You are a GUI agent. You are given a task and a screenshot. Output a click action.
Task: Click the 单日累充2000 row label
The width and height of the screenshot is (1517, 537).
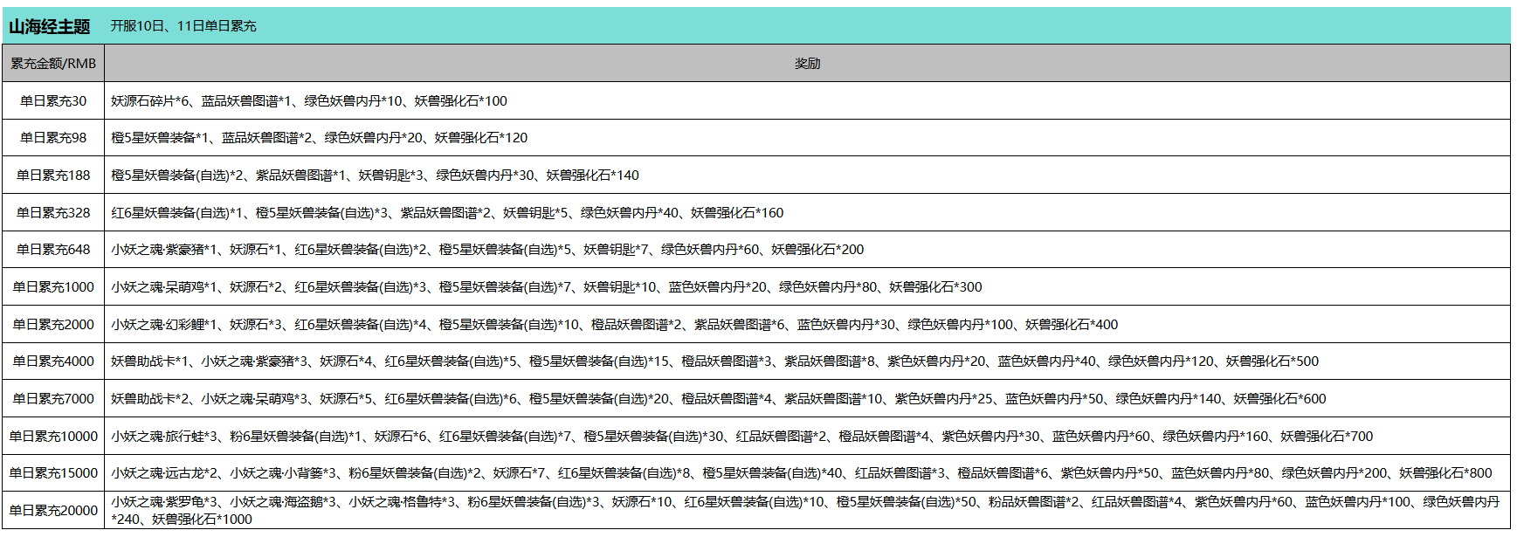pyautogui.click(x=53, y=325)
